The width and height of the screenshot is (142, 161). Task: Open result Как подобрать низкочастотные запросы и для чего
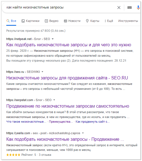click(x=69, y=45)
